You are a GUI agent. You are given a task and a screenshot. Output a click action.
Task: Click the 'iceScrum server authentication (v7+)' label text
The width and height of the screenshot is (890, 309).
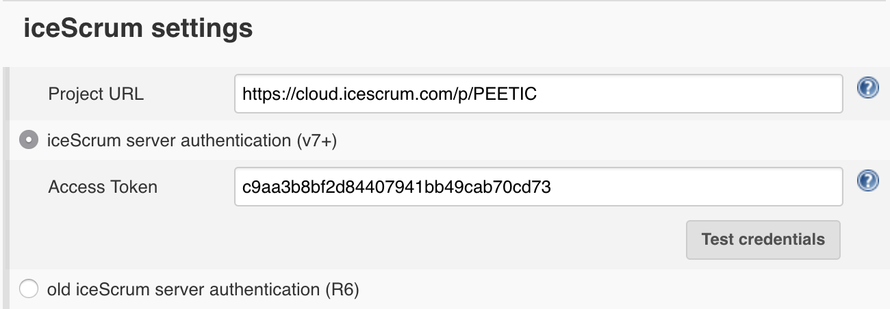192,141
